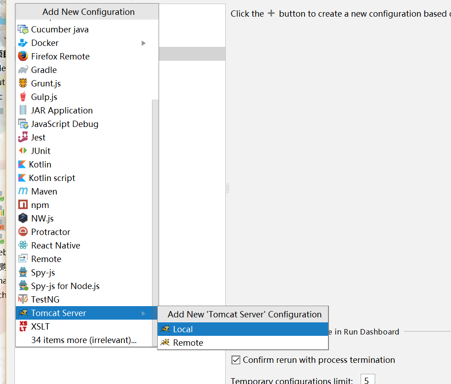Click the XSLT icon
This screenshot has height=384, width=451.
click(x=23, y=326)
